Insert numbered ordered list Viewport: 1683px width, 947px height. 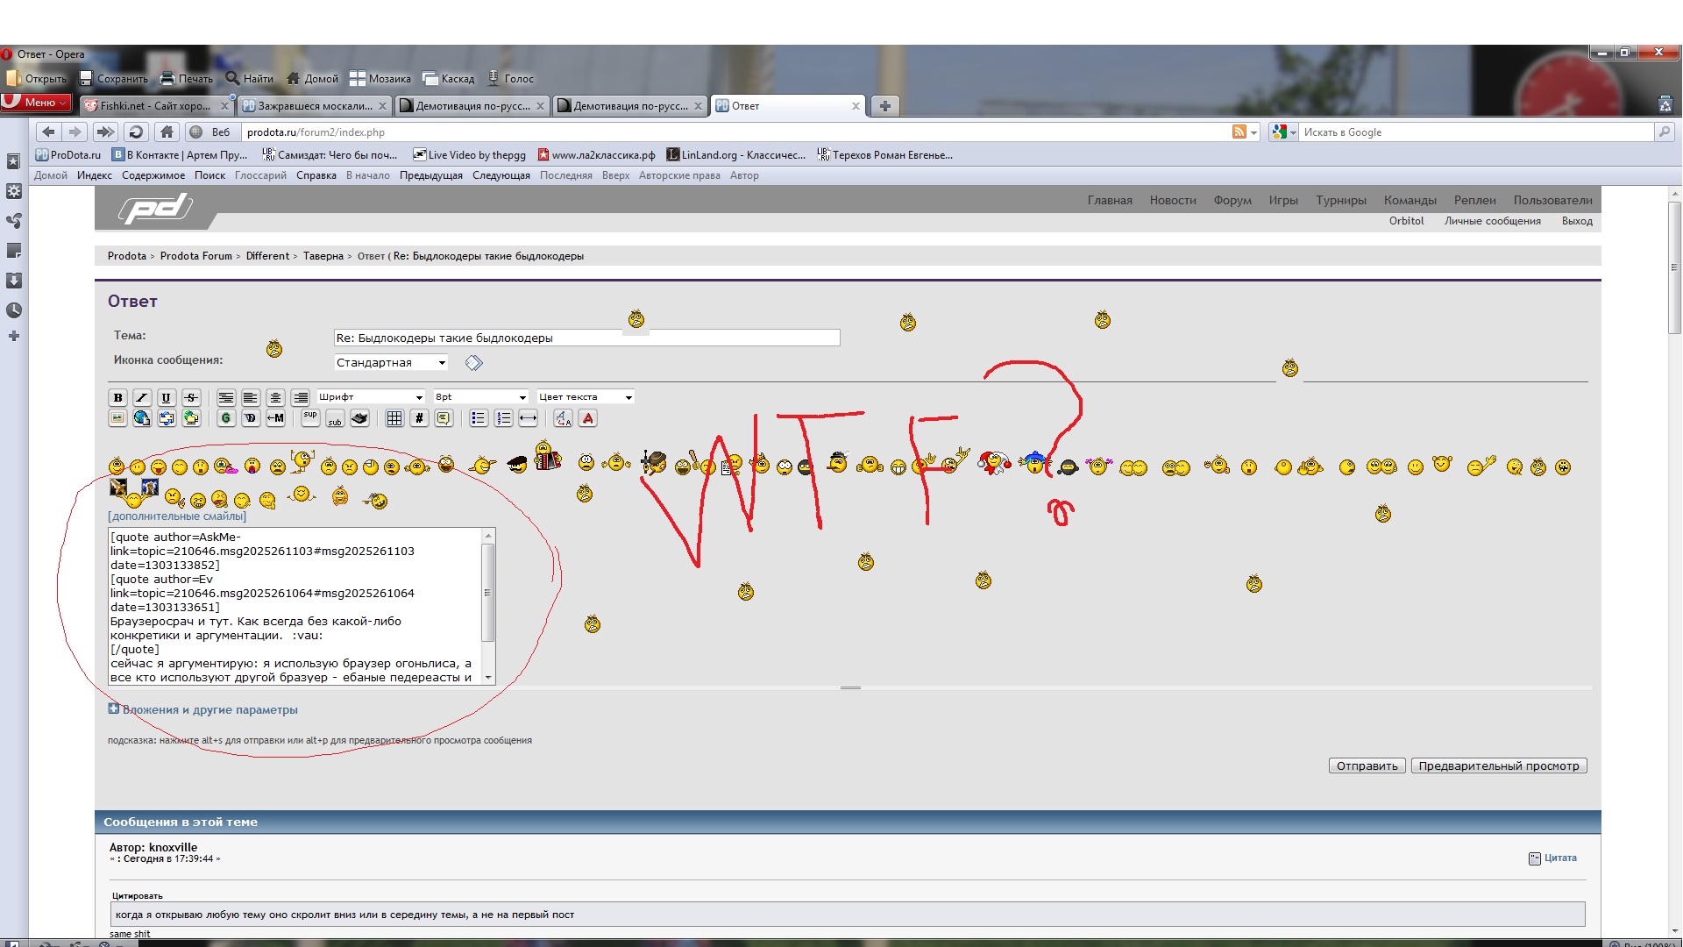503,418
